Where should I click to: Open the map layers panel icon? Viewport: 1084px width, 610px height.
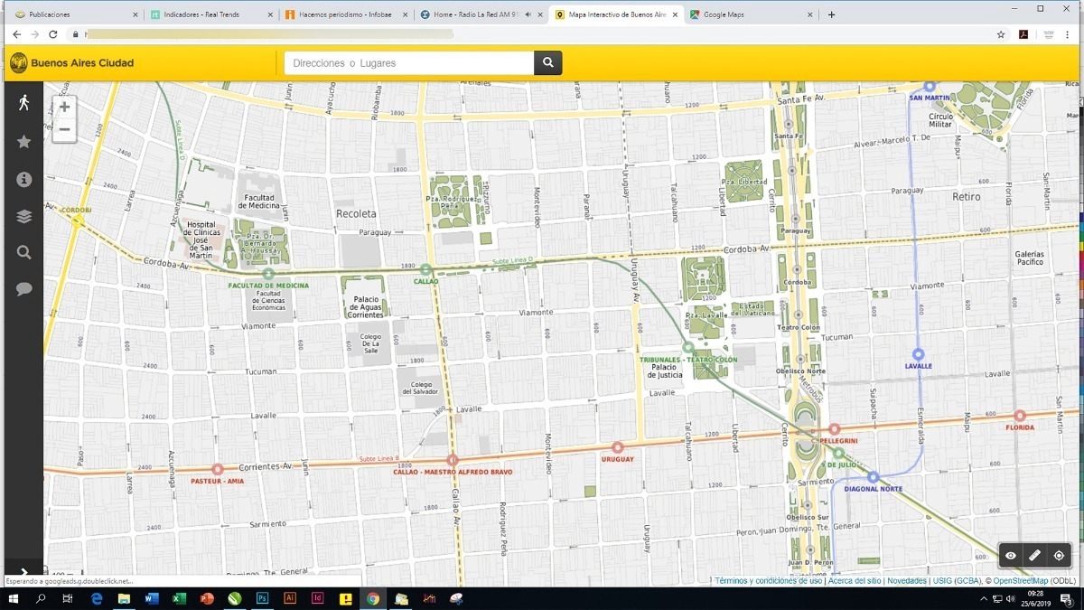click(x=23, y=216)
